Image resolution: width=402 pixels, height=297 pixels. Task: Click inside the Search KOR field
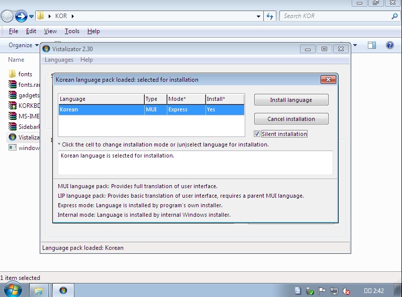336,16
